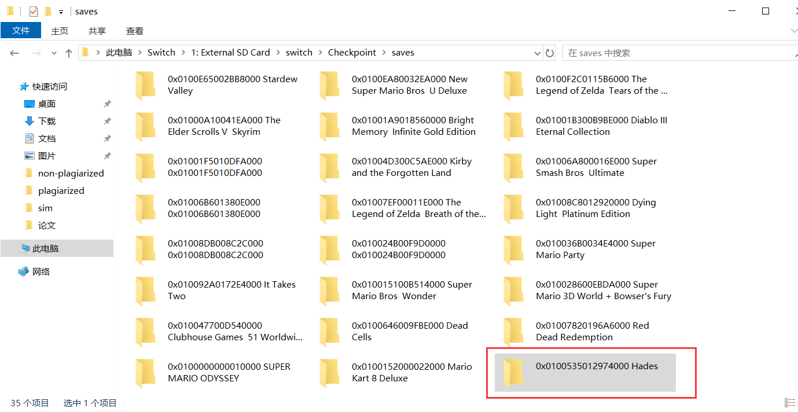Select SUPER MARIO ODYSSEY folder icon
798x412 pixels.
pyautogui.click(x=145, y=373)
